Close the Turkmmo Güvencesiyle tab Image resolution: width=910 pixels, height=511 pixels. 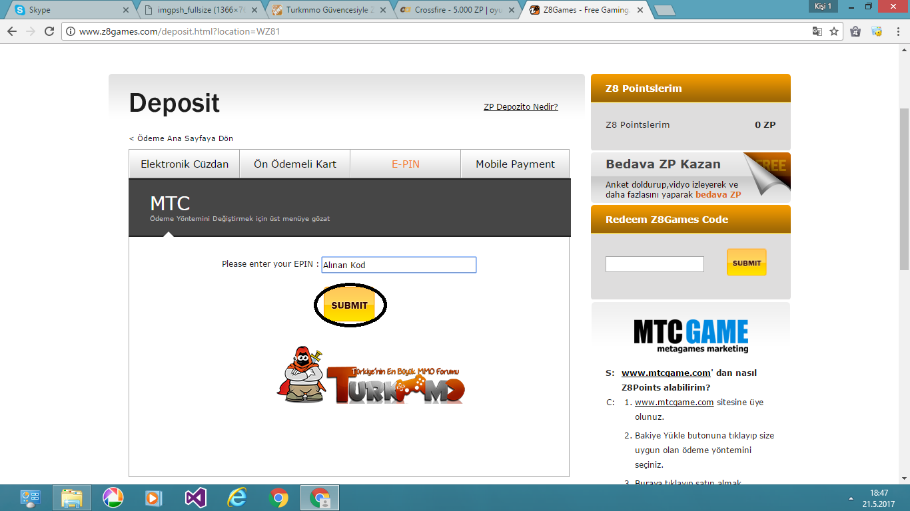pyautogui.click(x=382, y=10)
